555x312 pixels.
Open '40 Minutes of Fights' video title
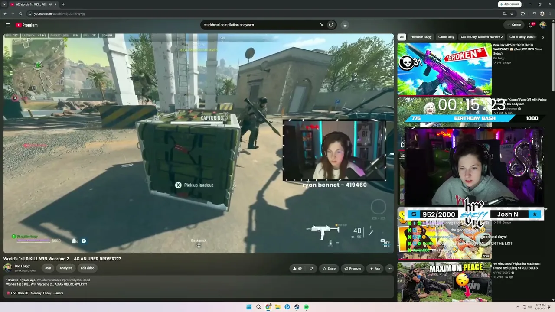pos(517,265)
